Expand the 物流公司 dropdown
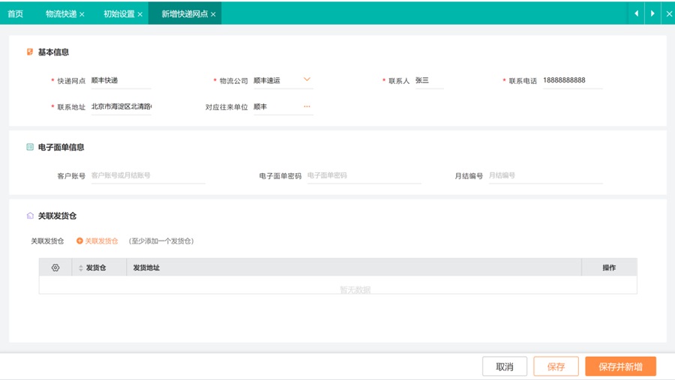Image resolution: width=675 pixels, height=380 pixels. click(x=307, y=79)
